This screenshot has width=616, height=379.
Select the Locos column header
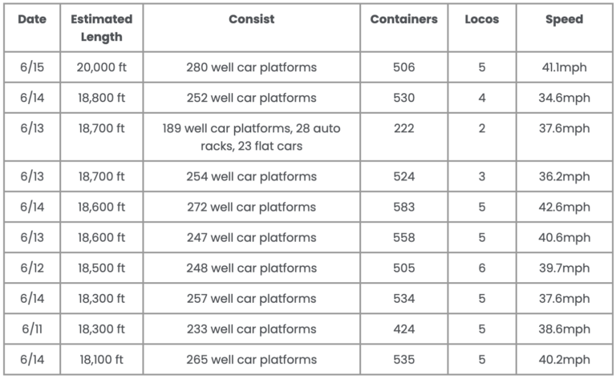482,27
